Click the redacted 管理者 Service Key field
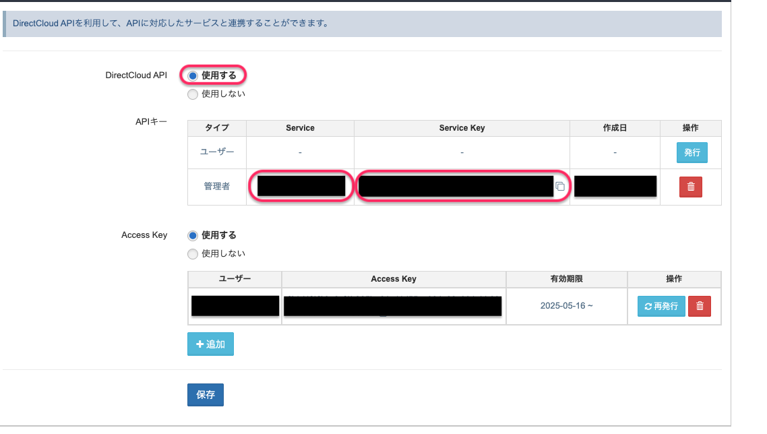Screen dimensions: 767x434 (x=456, y=186)
